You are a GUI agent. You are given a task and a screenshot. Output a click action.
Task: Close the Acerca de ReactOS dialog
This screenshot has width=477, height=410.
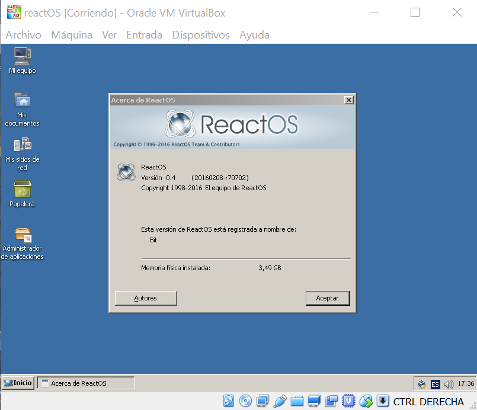348,100
